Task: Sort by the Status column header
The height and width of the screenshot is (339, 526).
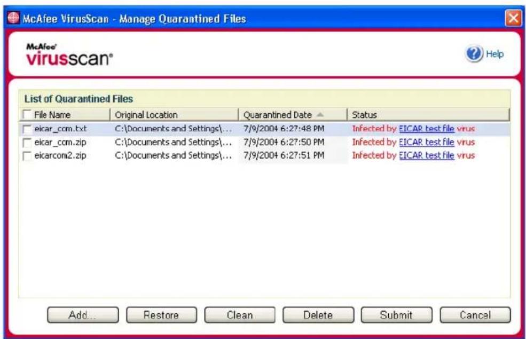Action: (x=428, y=115)
